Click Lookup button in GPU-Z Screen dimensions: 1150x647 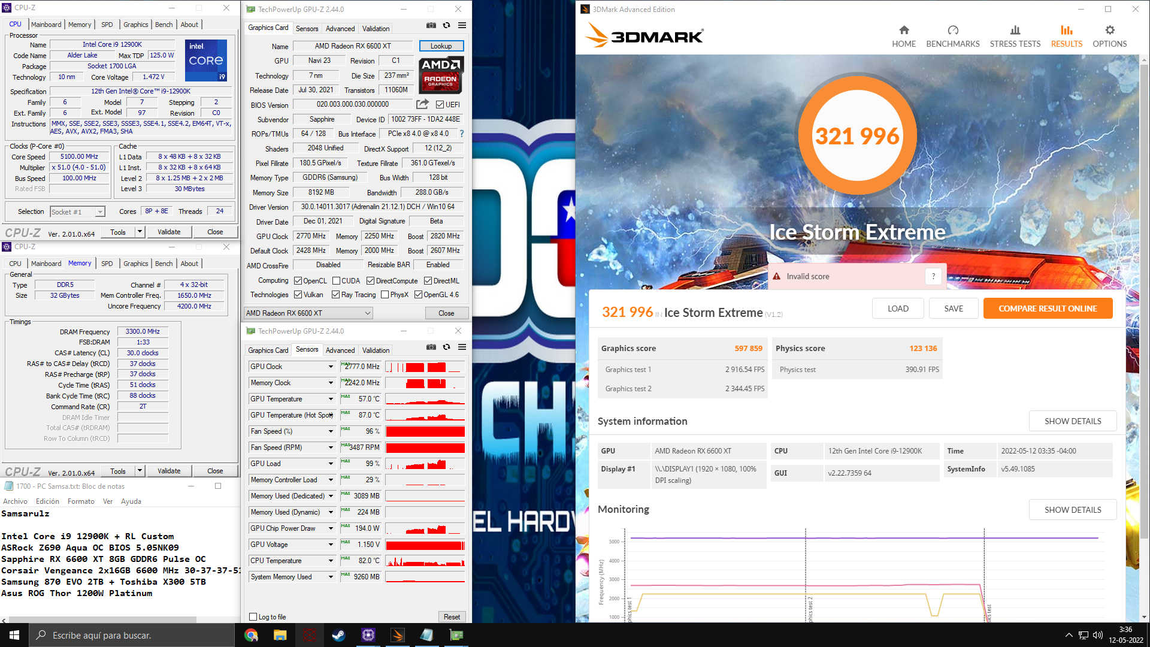(x=441, y=46)
